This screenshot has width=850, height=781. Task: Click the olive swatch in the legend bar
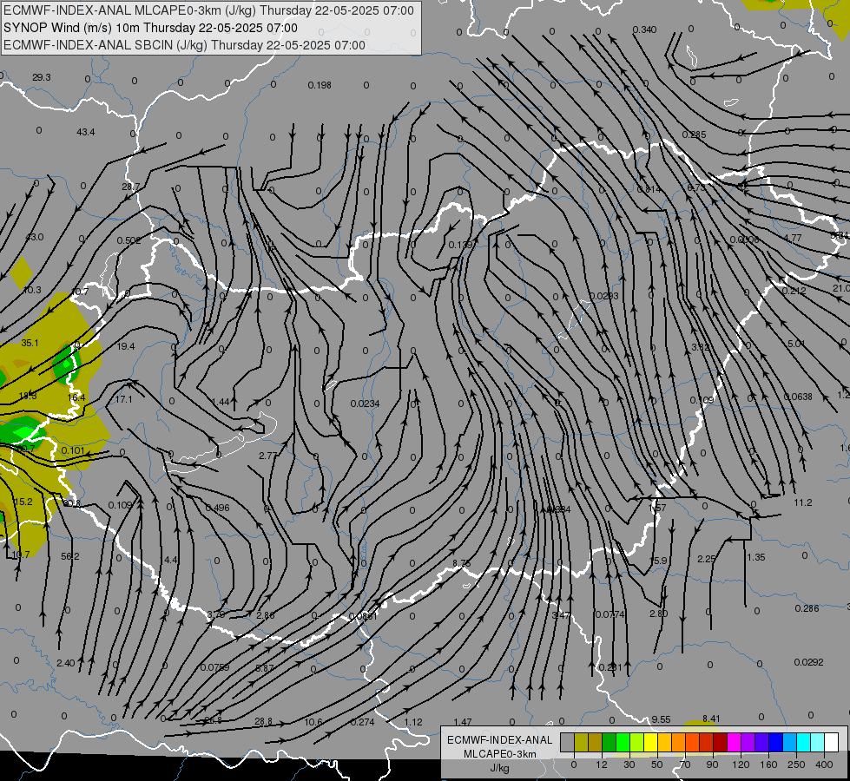[x=581, y=742]
